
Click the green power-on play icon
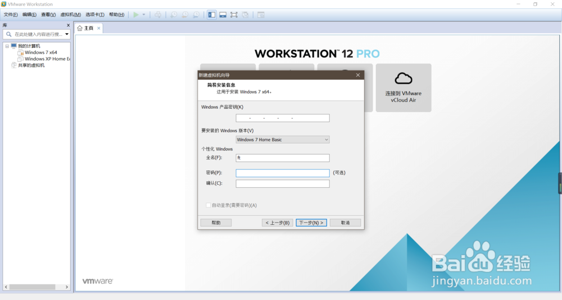point(136,15)
